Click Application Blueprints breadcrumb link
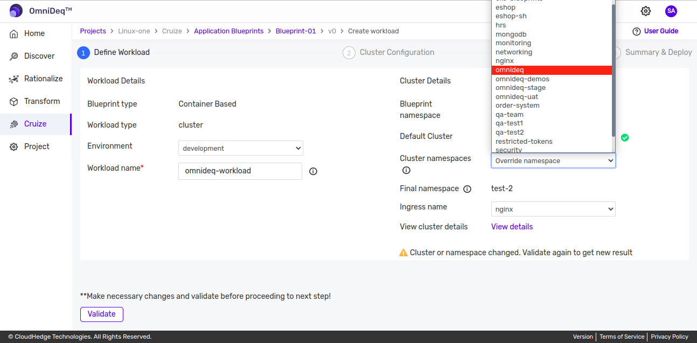The image size is (697, 343). pyautogui.click(x=229, y=31)
